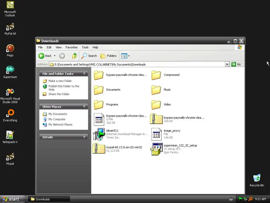Collapse the Other Places panel
The width and height of the screenshot is (270, 203).
click(x=84, y=107)
